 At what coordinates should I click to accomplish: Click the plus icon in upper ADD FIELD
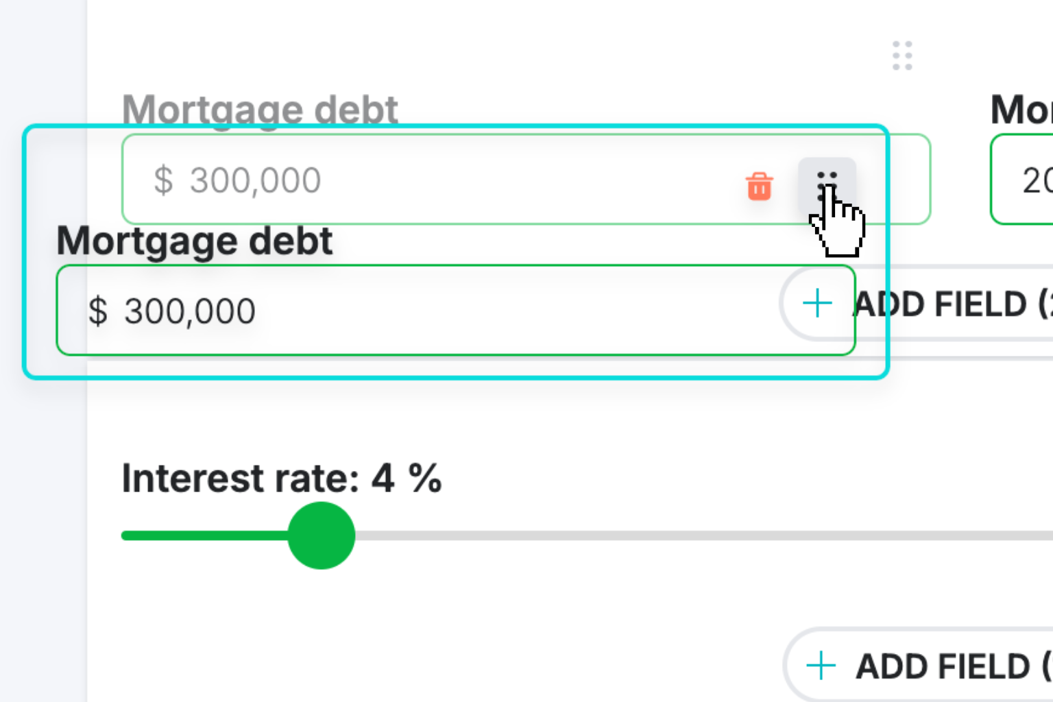[817, 303]
